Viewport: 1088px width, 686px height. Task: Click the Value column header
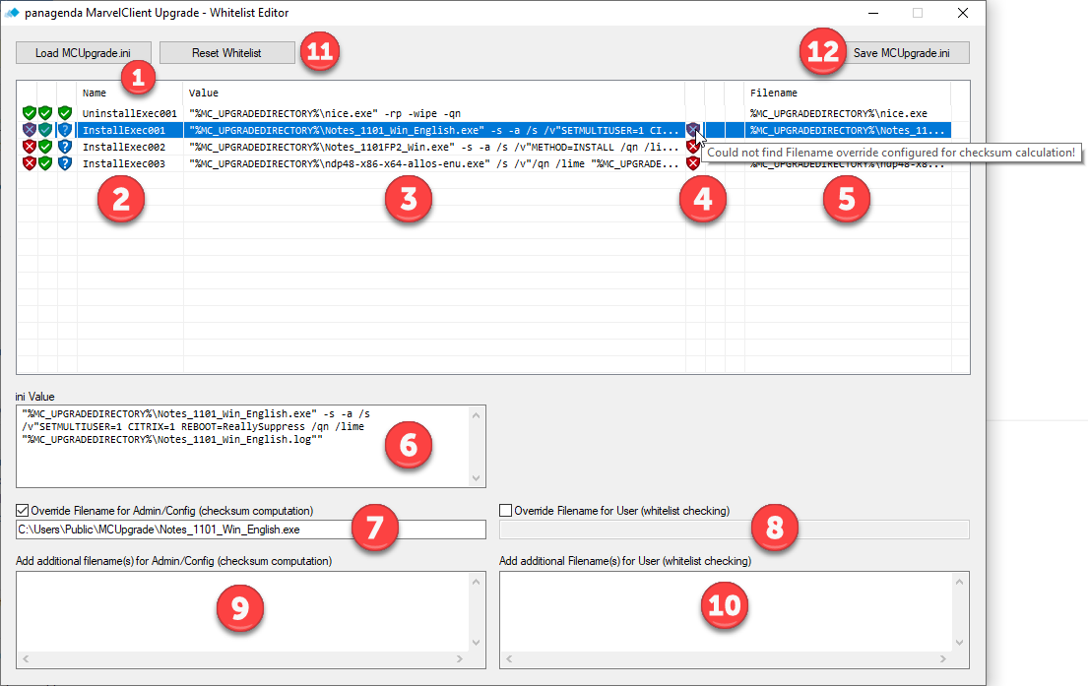[203, 93]
